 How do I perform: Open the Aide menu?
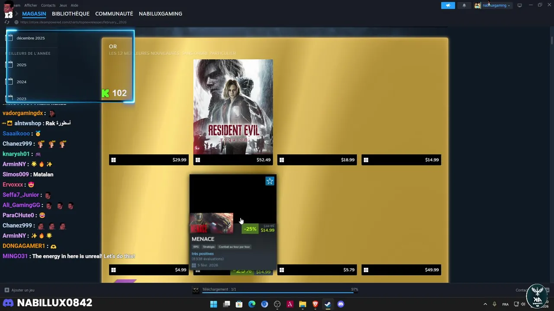pyautogui.click(x=74, y=5)
